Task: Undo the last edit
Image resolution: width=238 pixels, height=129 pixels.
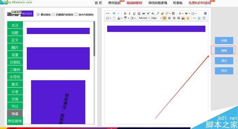Action: pos(114,13)
